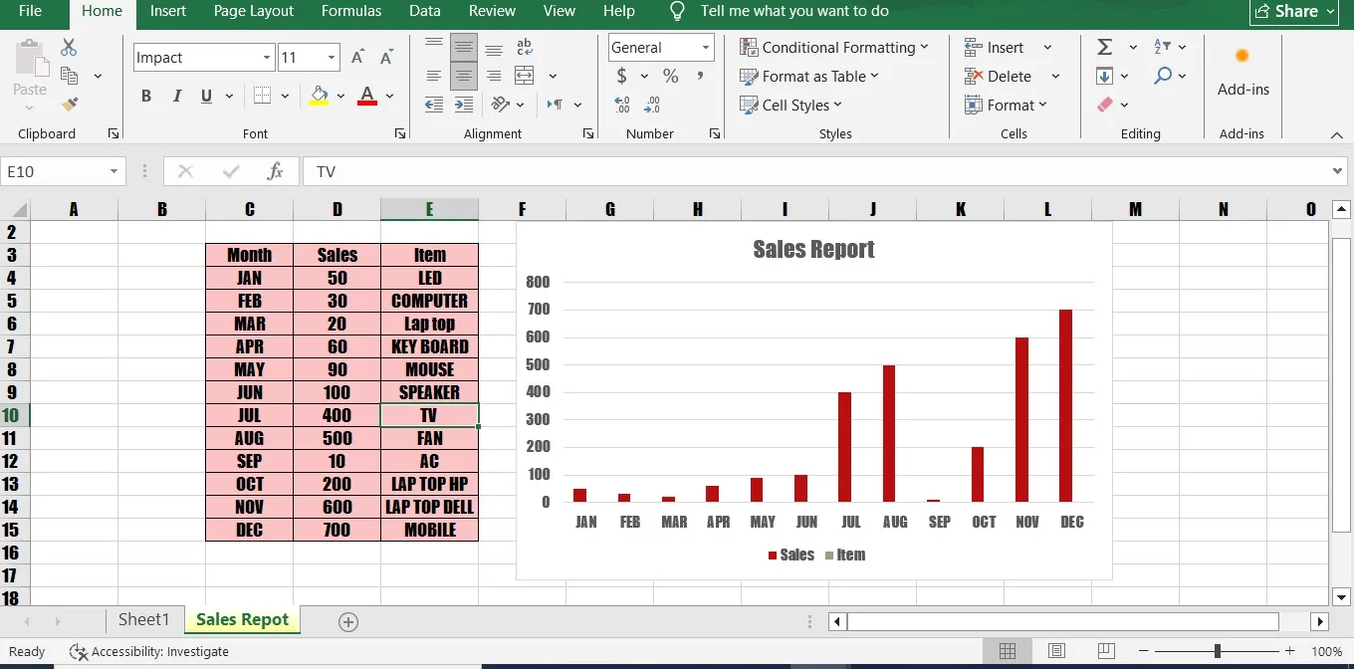Toggle Bold formatting
The width and height of the screenshot is (1354, 669).
146,96
